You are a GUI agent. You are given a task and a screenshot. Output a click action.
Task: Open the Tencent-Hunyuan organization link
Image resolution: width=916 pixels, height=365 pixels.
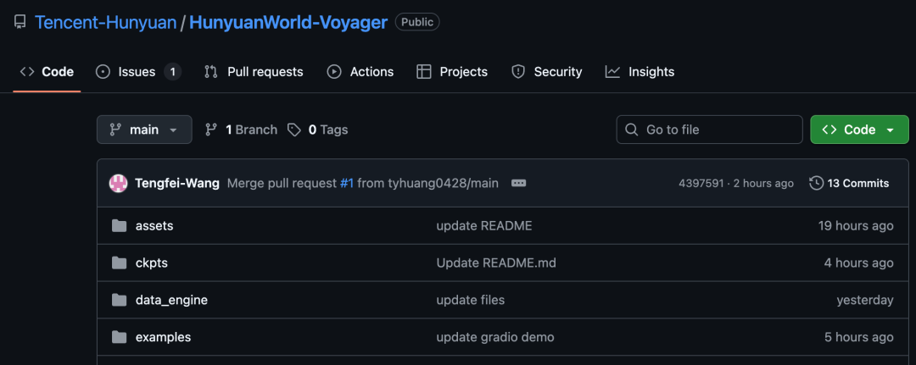(x=106, y=22)
